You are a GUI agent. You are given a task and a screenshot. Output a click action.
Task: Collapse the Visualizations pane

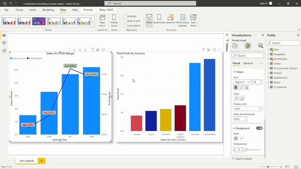click(x=262, y=35)
